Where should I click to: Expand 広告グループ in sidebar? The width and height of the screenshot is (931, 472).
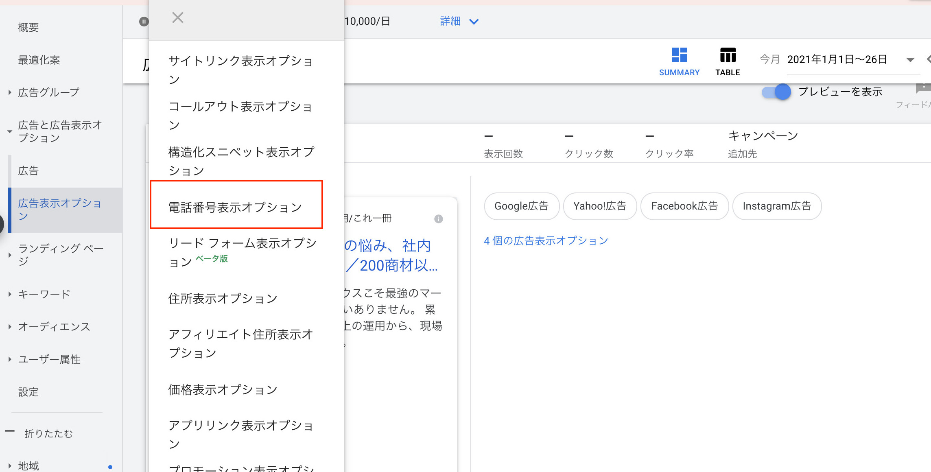coord(10,92)
